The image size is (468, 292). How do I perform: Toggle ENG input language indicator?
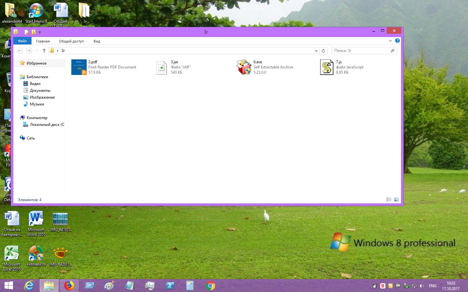point(433,286)
